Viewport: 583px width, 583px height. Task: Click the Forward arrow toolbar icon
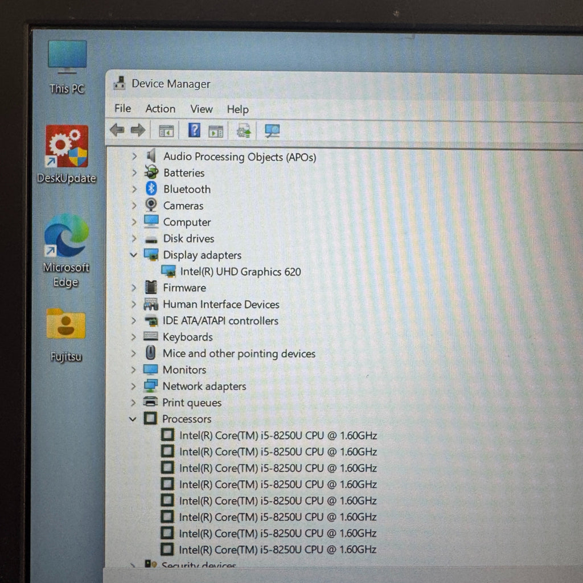pyautogui.click(x=138, y=130)
